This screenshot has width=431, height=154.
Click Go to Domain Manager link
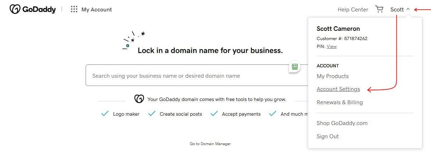210,144
